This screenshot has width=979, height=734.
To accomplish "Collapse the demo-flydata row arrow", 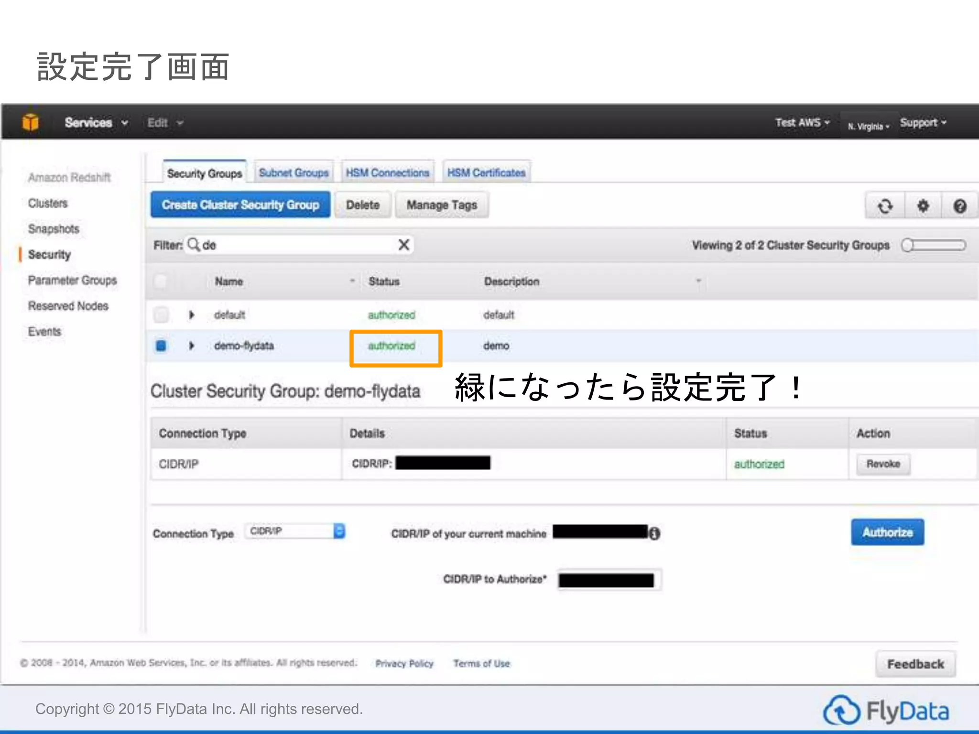I will 191,345.
